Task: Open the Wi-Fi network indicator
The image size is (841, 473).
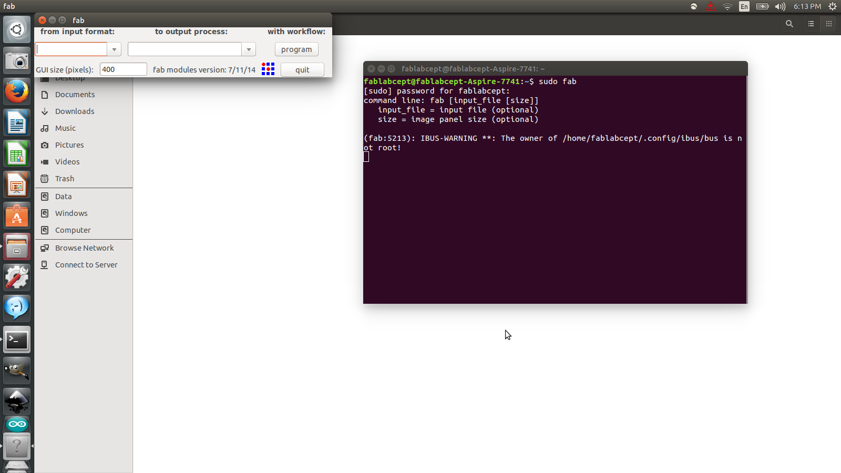Action: [727, 6]
